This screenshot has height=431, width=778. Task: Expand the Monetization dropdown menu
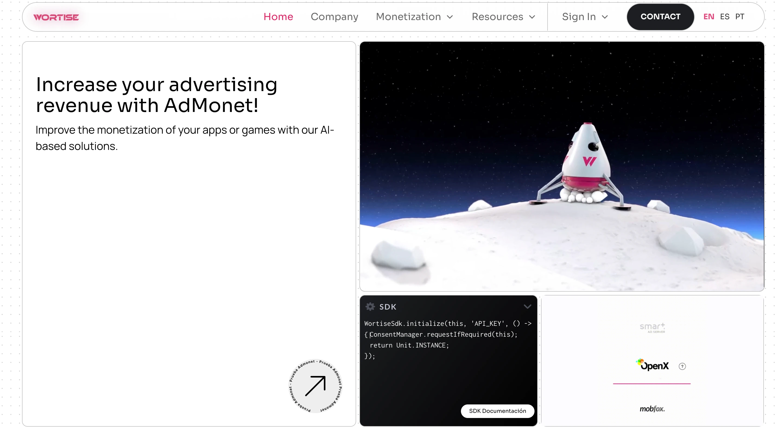[x=414, y=17]
